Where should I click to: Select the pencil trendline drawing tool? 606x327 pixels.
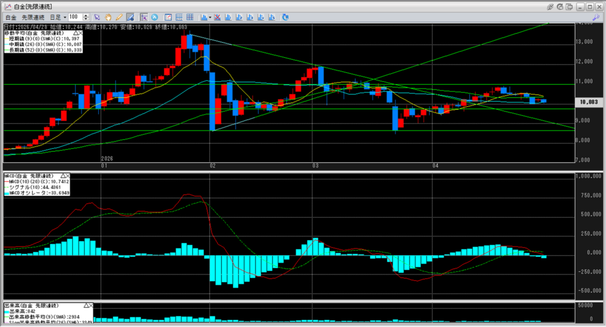click(x=119, y=18)
